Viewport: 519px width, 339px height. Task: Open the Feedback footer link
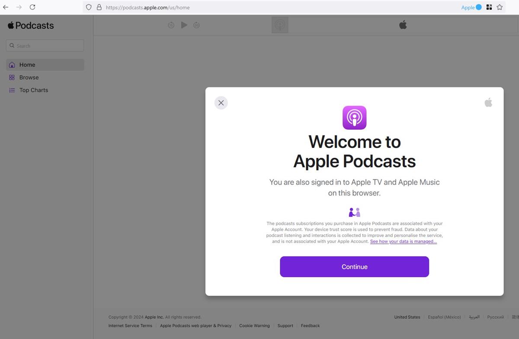pyautogui.click(x=310, y=326)
